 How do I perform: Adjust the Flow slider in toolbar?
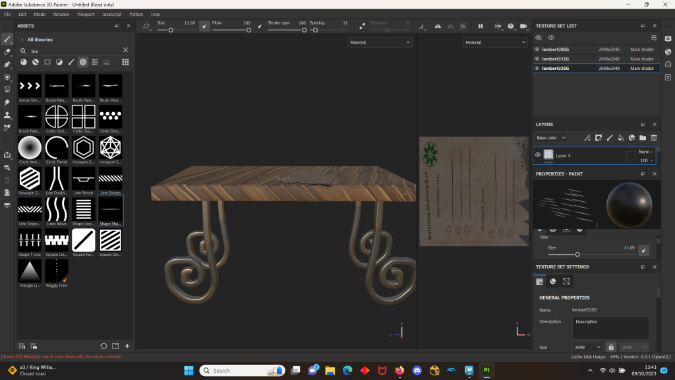pos(231,30)
